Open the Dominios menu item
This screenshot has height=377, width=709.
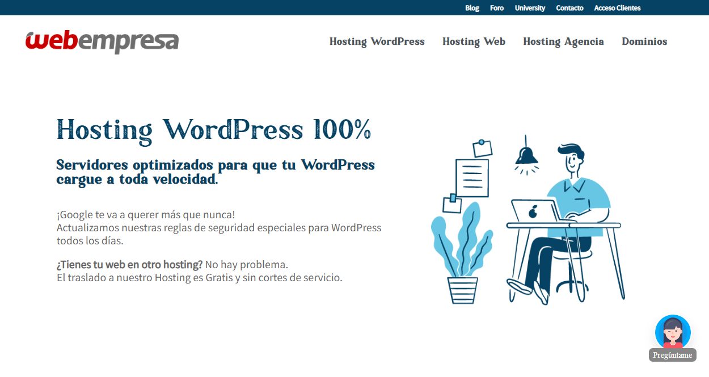point(644,41)
